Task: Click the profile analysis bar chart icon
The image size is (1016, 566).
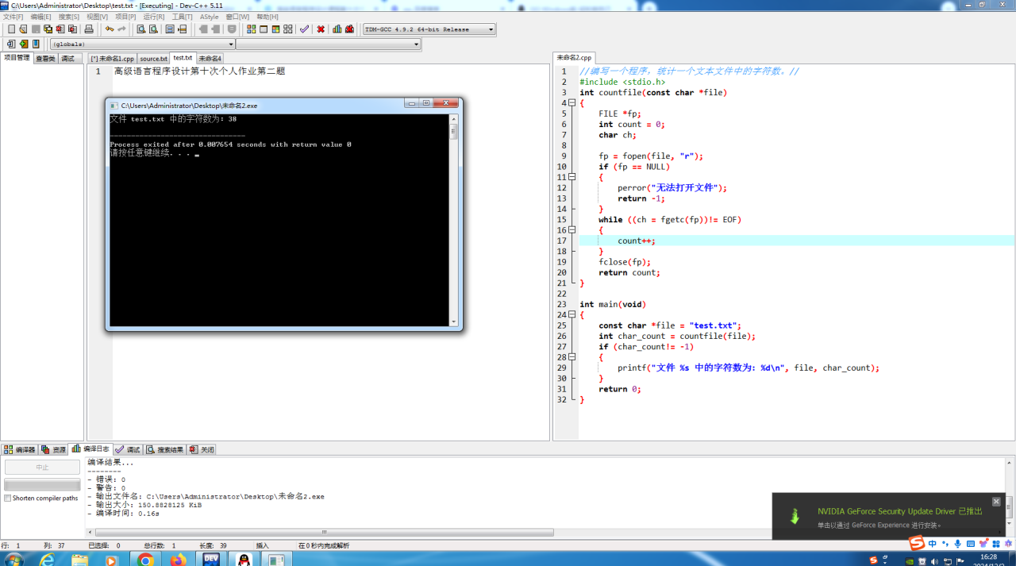Action: tap(337, 29)
